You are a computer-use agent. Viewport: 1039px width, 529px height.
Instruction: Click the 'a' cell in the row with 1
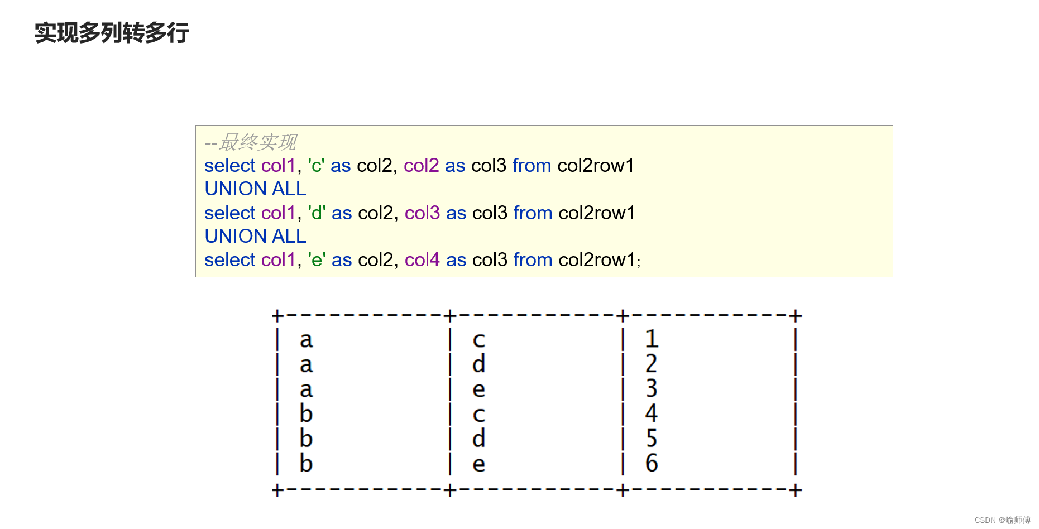[x=306, y=340]
